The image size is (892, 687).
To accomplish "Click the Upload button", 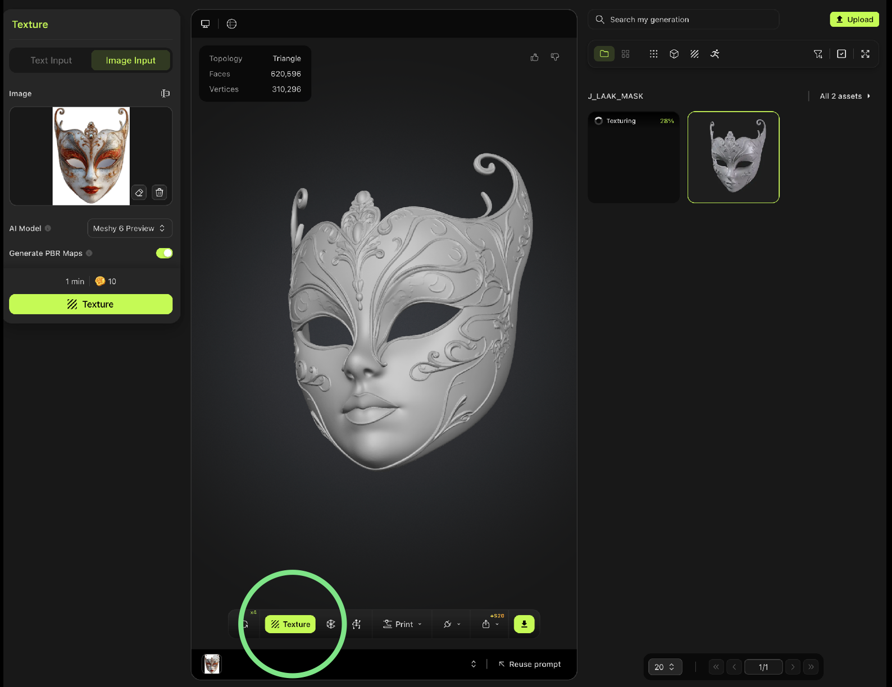I will pyautogui.click(x=854, y=19).
